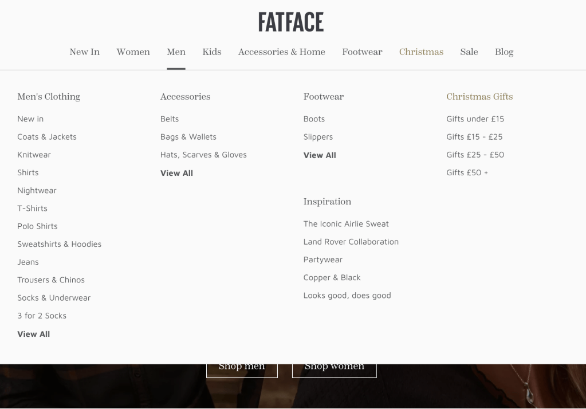Open Bags & Wallets under Accessories
Screen dimensions: 586x409
[188, 137]
